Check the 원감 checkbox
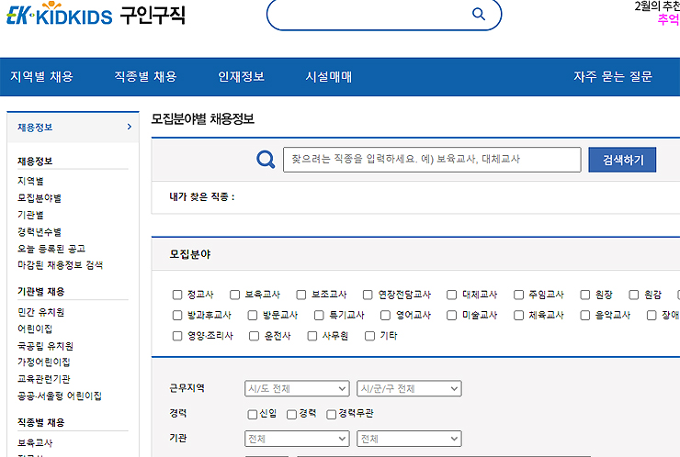 (634, 295)
